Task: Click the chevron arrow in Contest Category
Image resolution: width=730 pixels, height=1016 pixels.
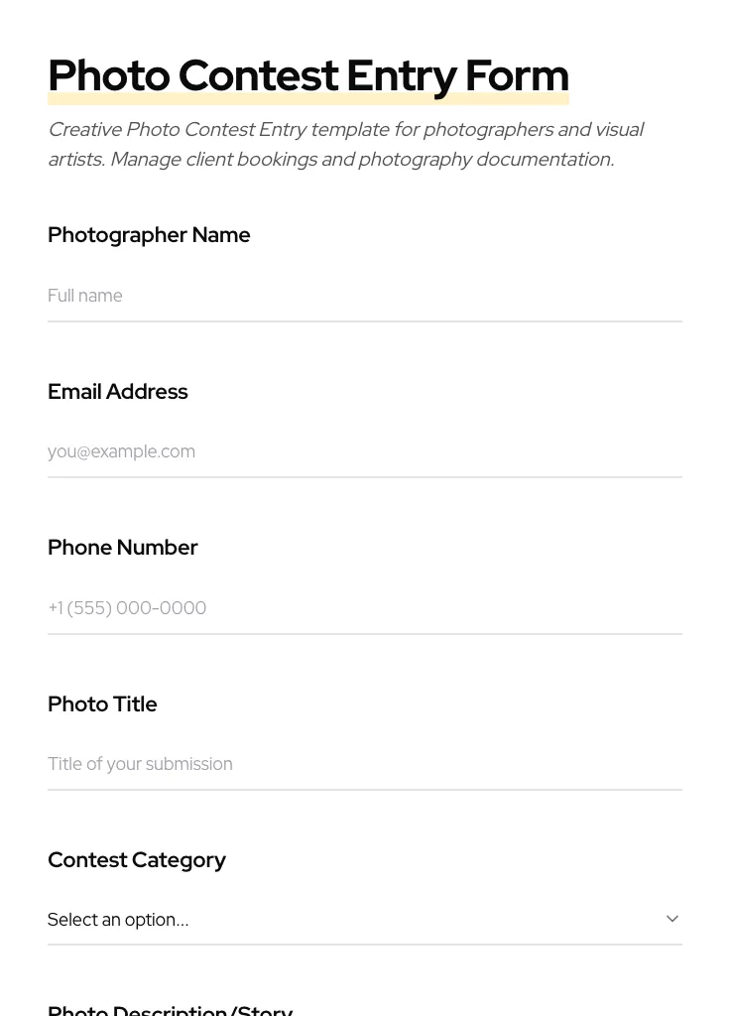Action: (672, 919)
